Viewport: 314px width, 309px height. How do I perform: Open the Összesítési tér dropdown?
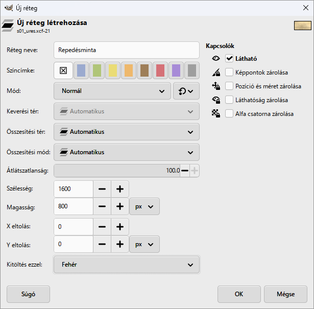(x=127, y=132)
